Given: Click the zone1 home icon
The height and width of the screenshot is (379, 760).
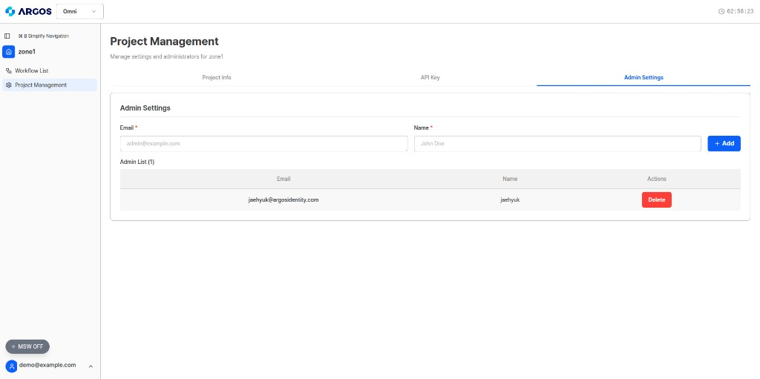Looking at the screenshot, I should pyautogui.click(x=9, y=51).
